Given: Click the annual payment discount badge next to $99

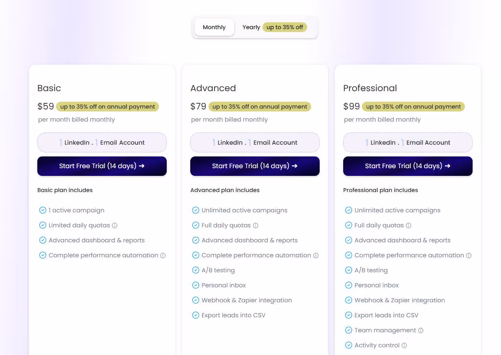Looking at the screenshot, I should click(x=413, y=106).
